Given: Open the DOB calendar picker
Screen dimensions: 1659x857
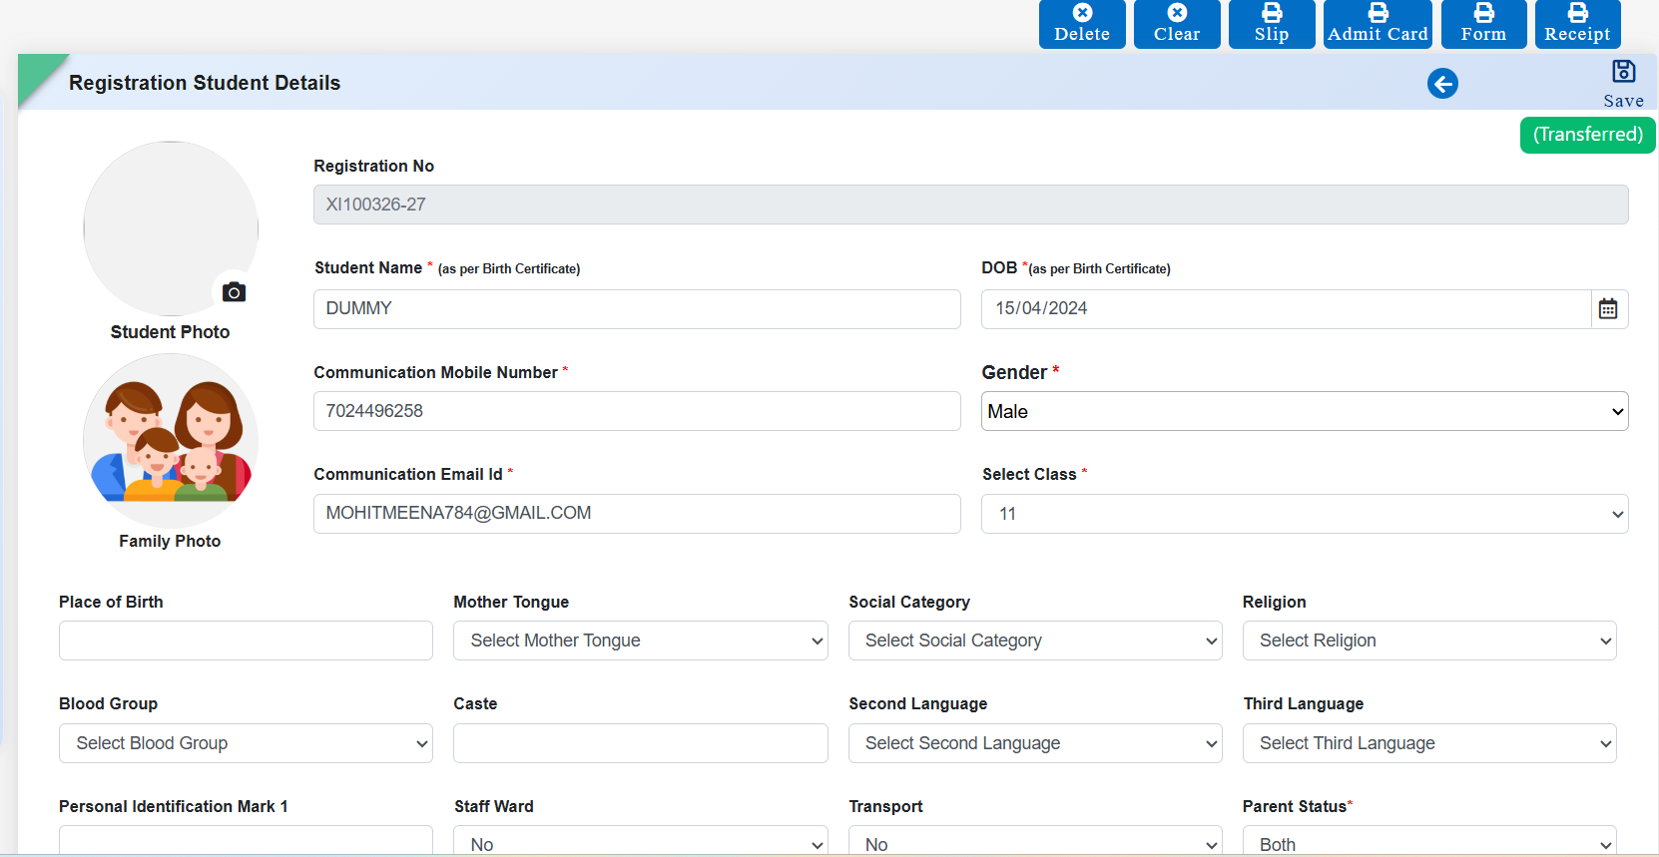Looking at the screenshot, I should pos(1608,309).
